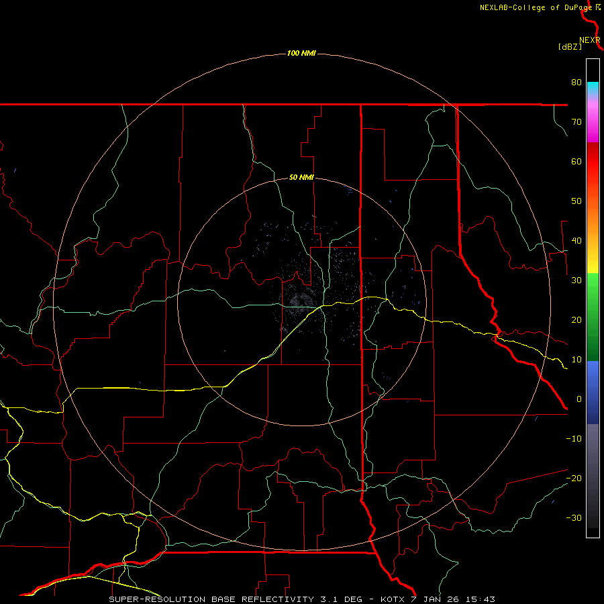The image size is (604, 604).
Task: Click the -20 dBZ scale value
Action: [x=574, y=478]
